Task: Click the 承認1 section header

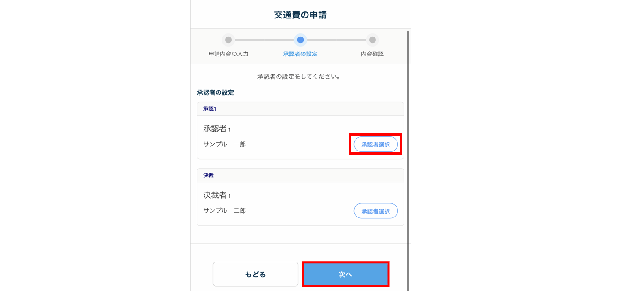Action: pos(300,109)
